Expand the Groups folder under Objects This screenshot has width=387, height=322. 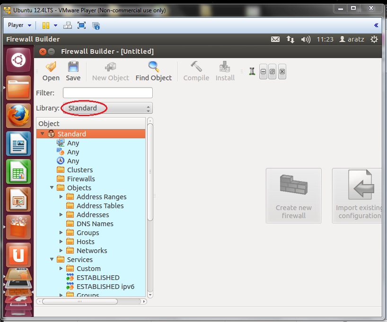tap(61, 232)
